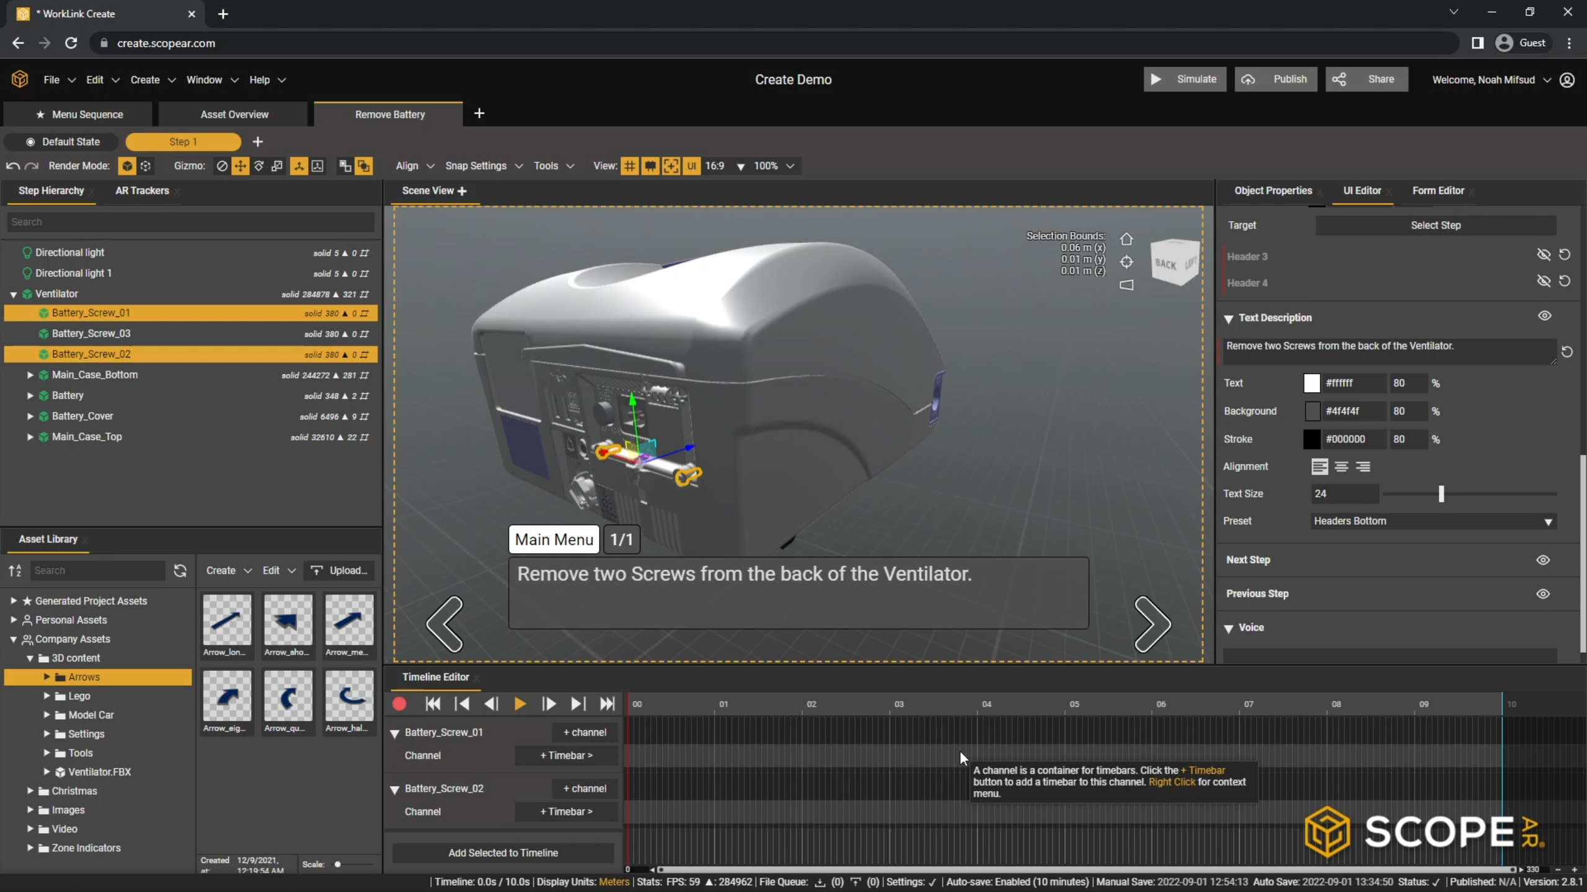Start timeline recording with red button
This screenshot has width=1587, height=892.
pos(399,704)
